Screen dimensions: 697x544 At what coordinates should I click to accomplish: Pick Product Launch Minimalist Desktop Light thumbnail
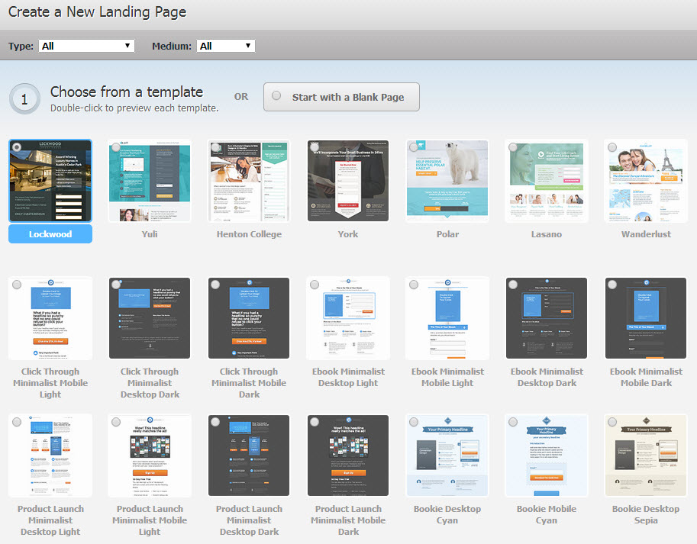[50, 455]
